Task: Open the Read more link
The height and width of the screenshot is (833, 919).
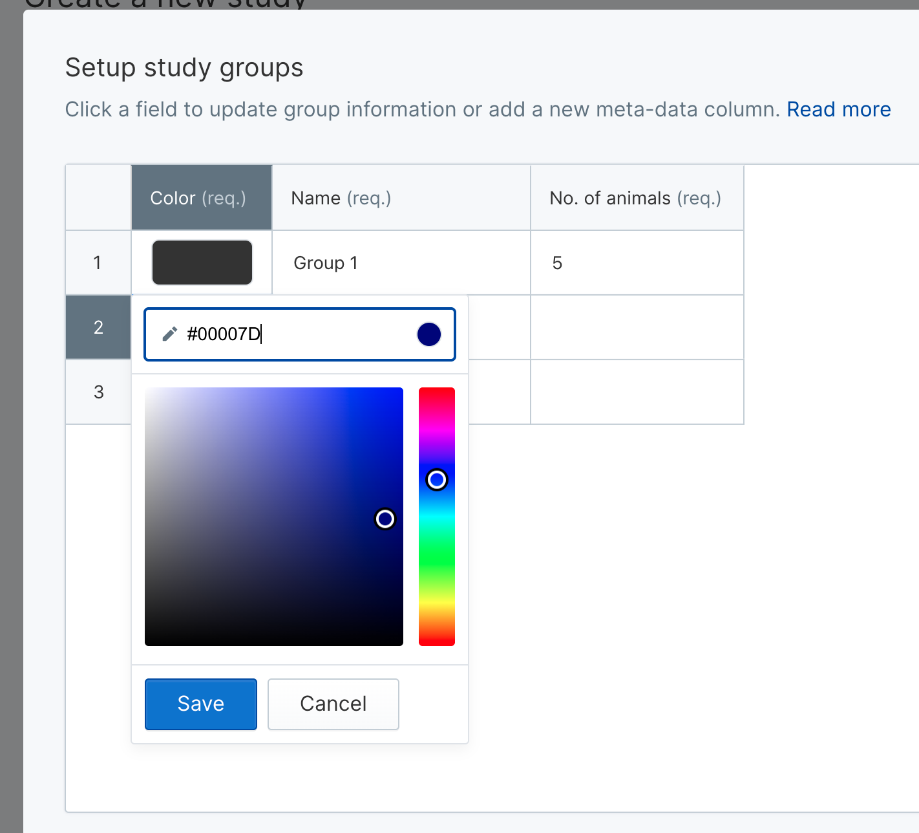Action: coord(839,109)
